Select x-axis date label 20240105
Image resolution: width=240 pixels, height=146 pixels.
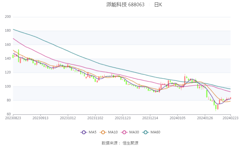[x=178, y=118]
